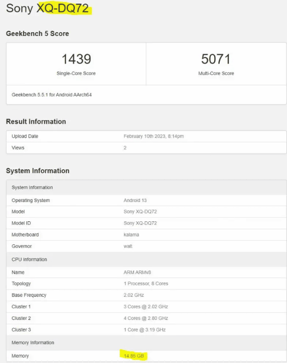Click the upload date February 10th 2023
Image resolution: width=287 pixels, height=363 pixels.
154,136
